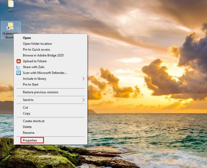The height and width of the screenshot is (168, 207).
Task: Choose Cut from the context menu
Action: 51,108
